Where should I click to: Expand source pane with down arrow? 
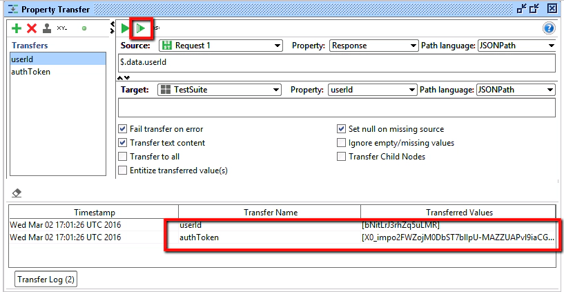pyautogui.click(x=127, y=78)
